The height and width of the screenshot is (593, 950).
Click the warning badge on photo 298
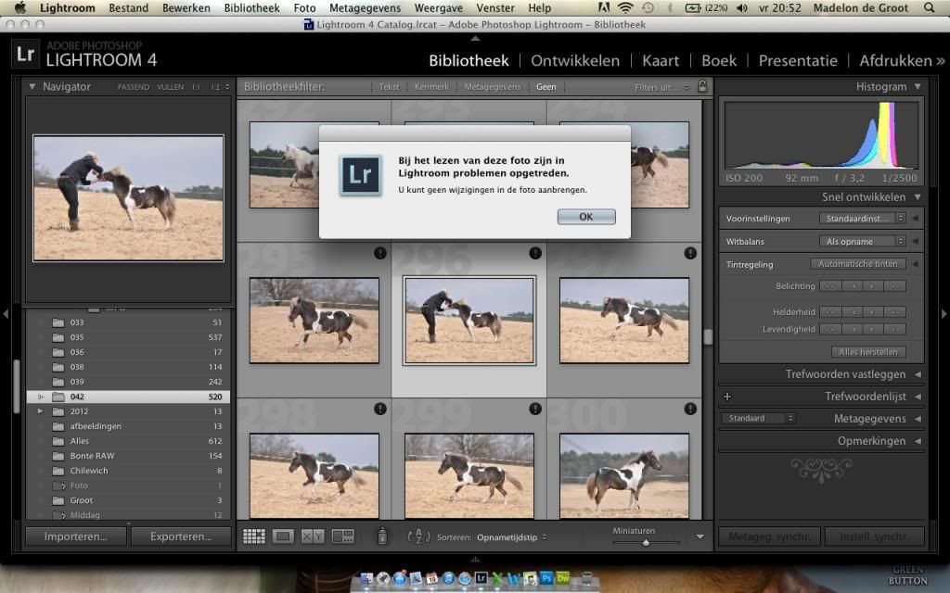(379, 409)
